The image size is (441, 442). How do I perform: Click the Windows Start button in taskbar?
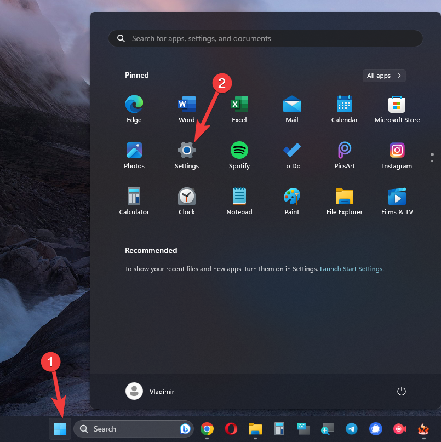[60, 429]
